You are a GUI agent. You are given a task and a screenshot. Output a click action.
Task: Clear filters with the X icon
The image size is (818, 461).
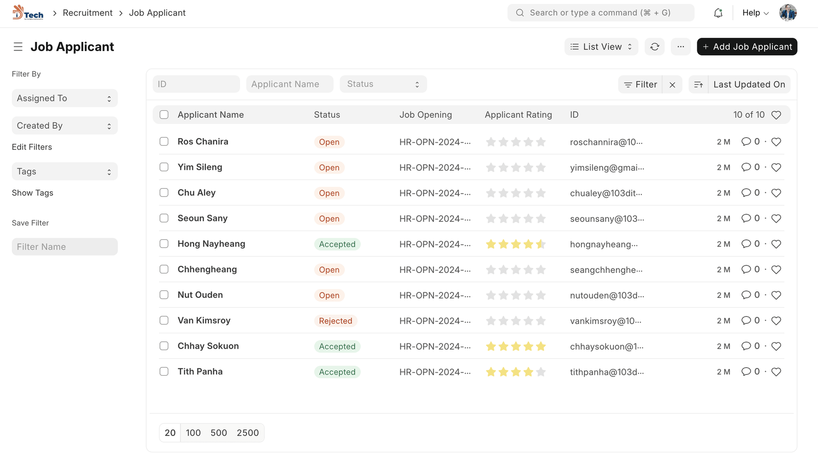coord(672,85)
